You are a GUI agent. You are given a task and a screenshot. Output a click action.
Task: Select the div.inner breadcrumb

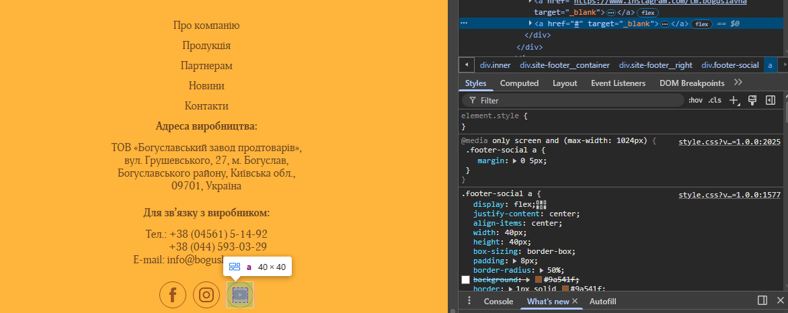(x=495, y=65)
